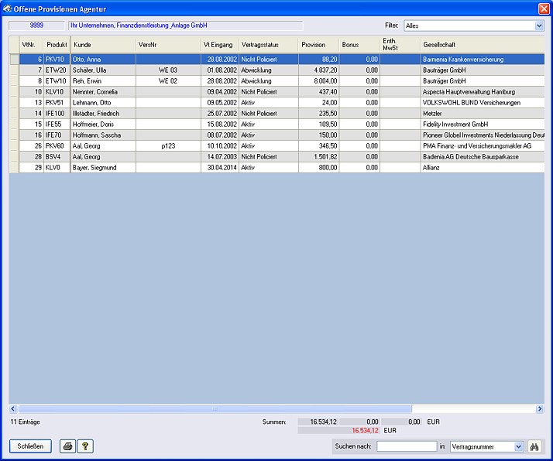
Task: Select the row for Schäfer, Ulla
Action: (103, 70)
